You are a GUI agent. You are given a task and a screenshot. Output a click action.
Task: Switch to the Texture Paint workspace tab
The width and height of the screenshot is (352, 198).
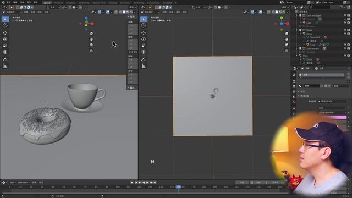[99, 3]
